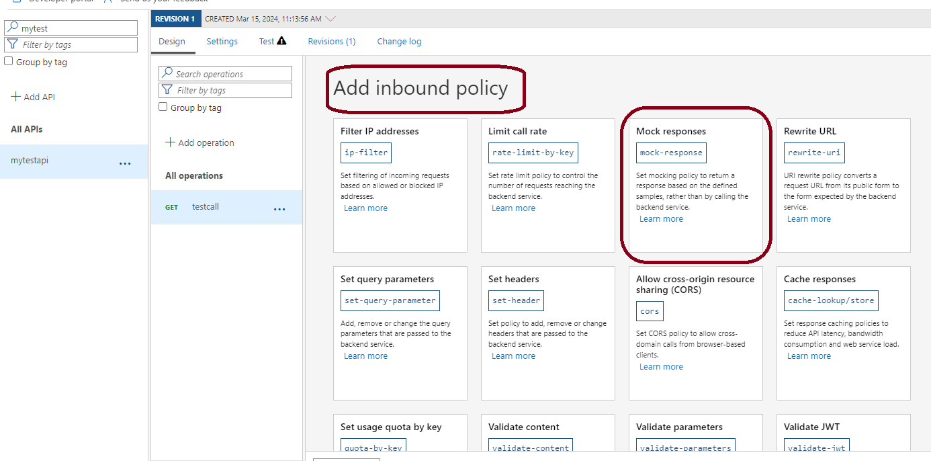Image resolution: width=931 pixels, height=461 pixels.
Task: Select the validate-jwt policy
Action: click(816, 446)
